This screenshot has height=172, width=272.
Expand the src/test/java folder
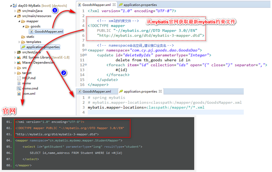pos(15,52)
